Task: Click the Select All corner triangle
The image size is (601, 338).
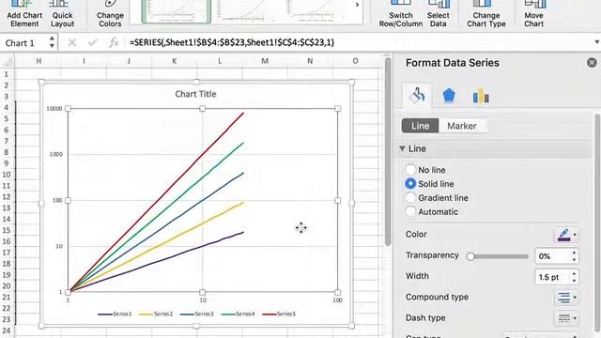Action: click(8, 61)
